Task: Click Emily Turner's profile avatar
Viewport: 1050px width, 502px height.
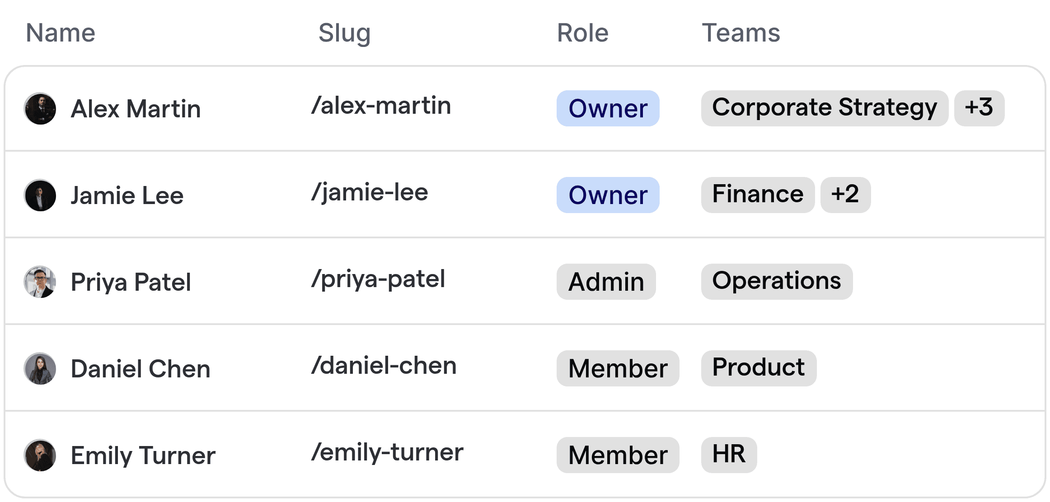Action: coord(40,455)
